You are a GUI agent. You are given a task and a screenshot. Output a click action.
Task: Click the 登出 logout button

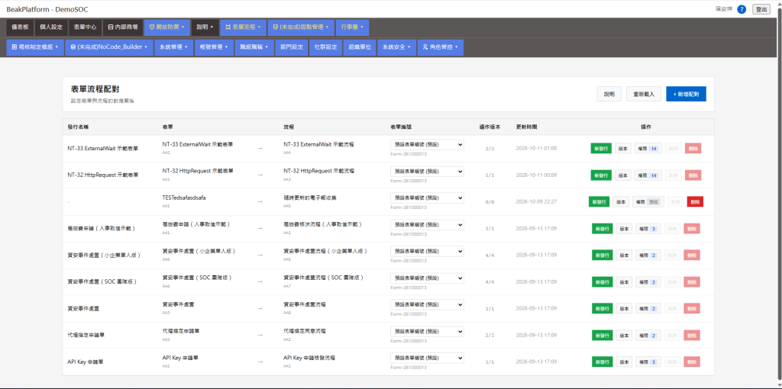761,9
